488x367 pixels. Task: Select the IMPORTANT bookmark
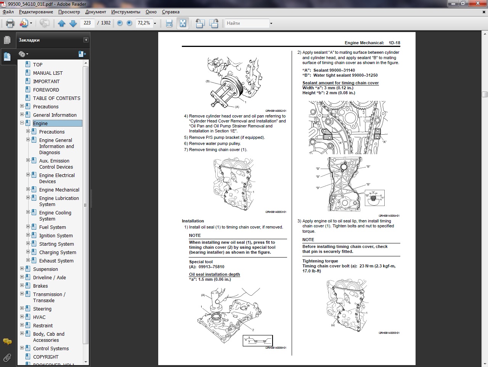(46, 81)
